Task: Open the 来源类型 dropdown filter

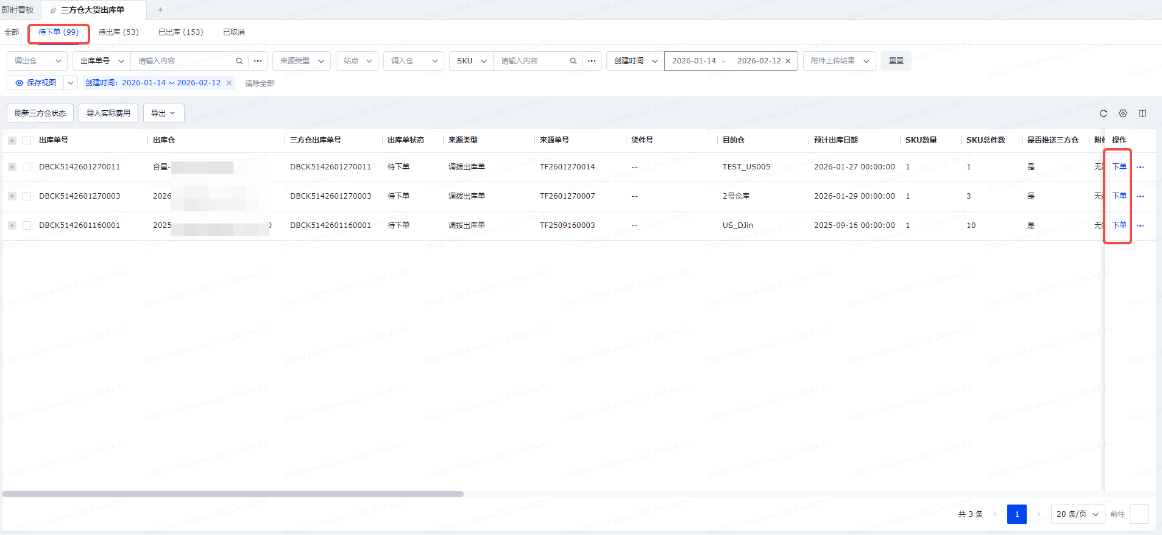Action: [x=301, y=61]
